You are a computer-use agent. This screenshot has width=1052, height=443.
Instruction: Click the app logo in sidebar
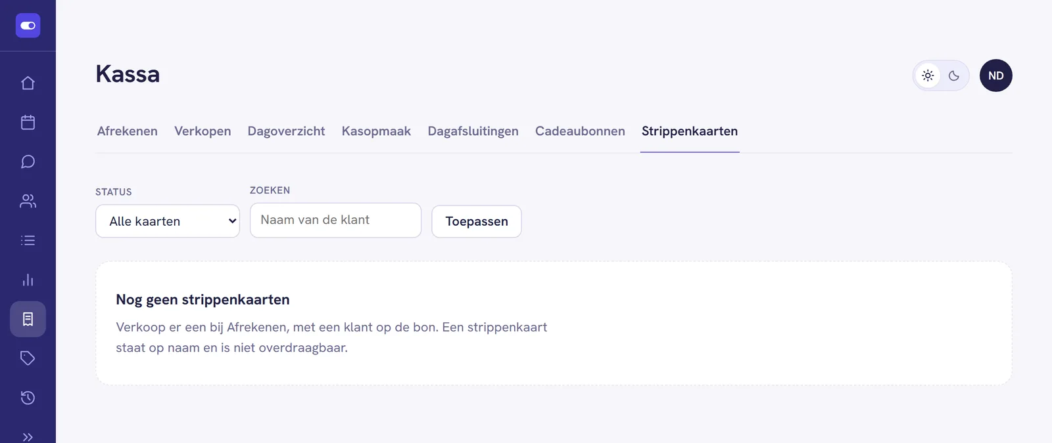click(28, 26)
